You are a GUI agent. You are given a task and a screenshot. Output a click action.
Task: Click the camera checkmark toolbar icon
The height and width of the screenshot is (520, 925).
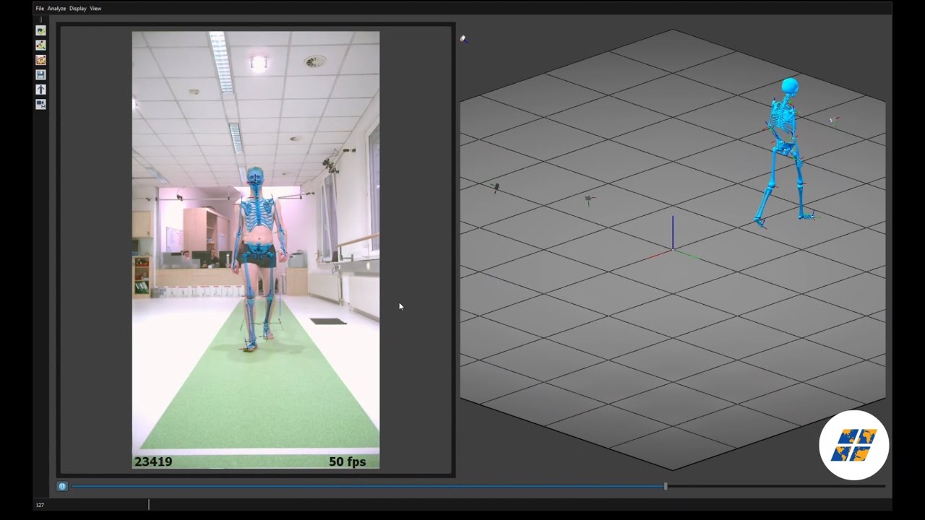(40, 30)
